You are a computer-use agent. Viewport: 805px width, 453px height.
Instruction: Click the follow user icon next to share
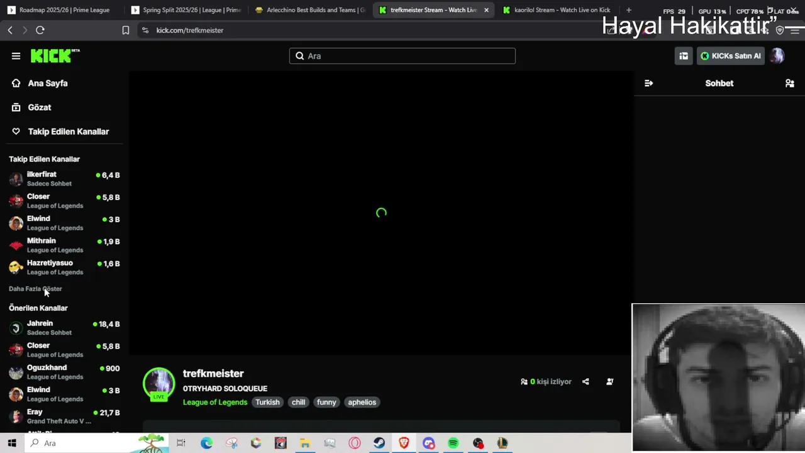[609, 381]
